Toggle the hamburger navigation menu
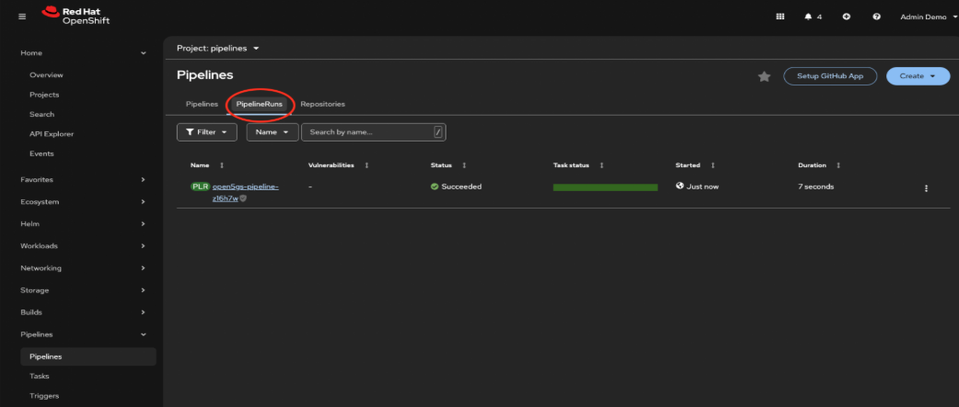The width and height of the screenshot is (959, 407). pyautogui.click(x=22, y=16)
